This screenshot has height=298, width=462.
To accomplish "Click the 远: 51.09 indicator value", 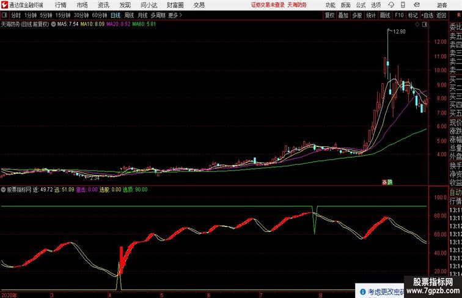I will coord(64,190).
